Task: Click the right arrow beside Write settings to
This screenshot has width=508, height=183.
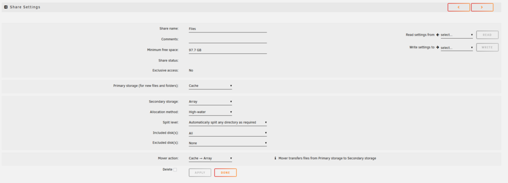Action: [438, 47]
